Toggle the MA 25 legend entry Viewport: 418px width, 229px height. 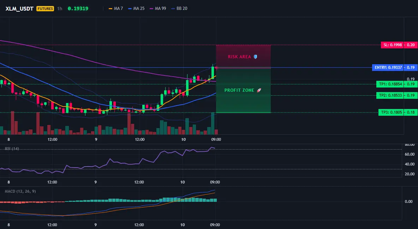coord(136,8)
